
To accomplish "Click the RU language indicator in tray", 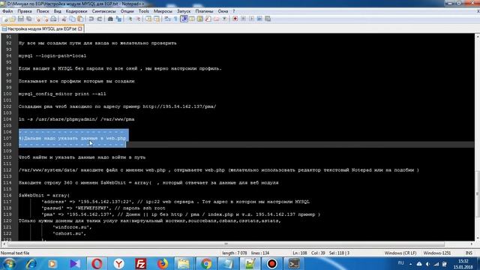I will [401, 263].
